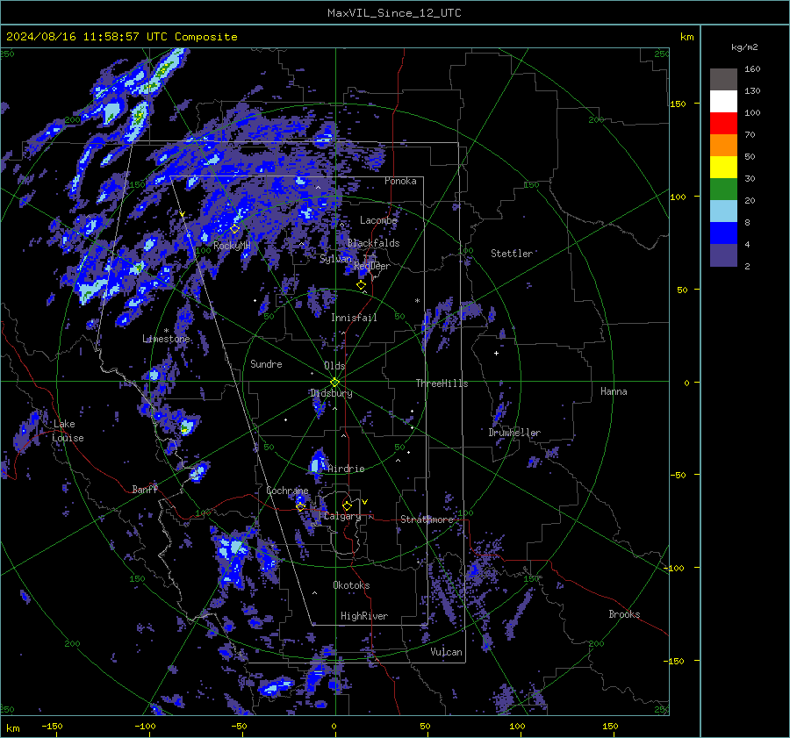Click the Blackfalds town label
790x738 pixels.
(373, 243)
